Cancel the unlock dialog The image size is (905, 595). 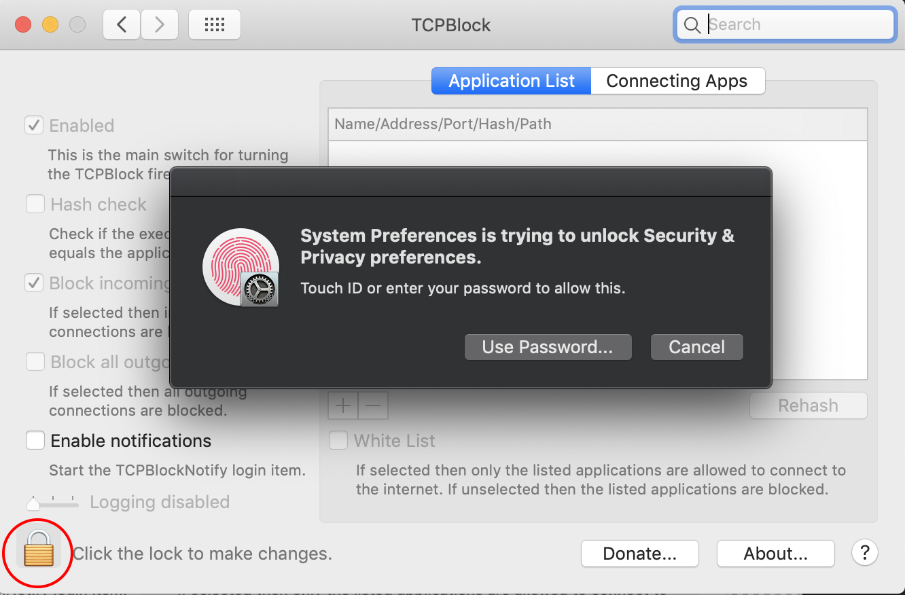(x=696, y=346)
